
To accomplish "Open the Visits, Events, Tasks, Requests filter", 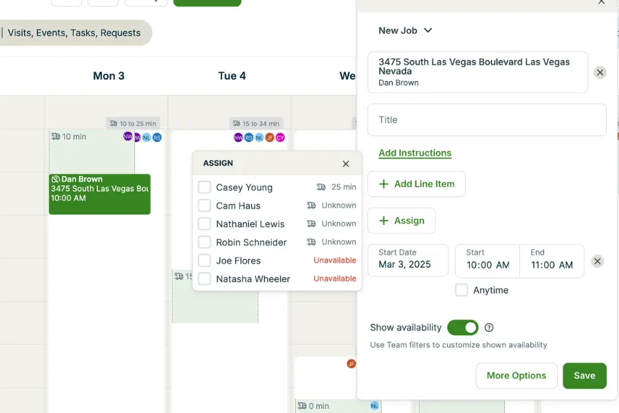I will (x=74, y=33).
